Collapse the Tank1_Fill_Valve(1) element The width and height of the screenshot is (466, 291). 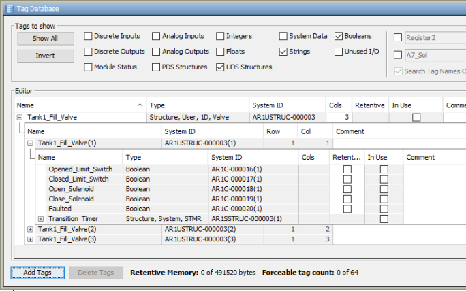[x=30, y=143]
